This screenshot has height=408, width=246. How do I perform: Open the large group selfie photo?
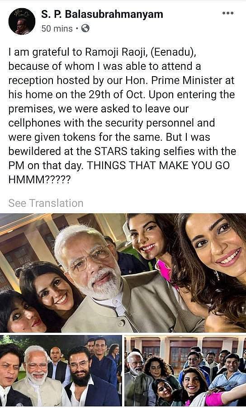click(x=123, y=273)
